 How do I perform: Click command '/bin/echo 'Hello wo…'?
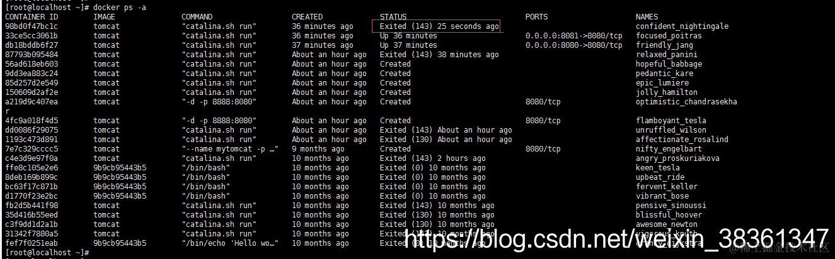pyautogui.click(x=230, y=243)
